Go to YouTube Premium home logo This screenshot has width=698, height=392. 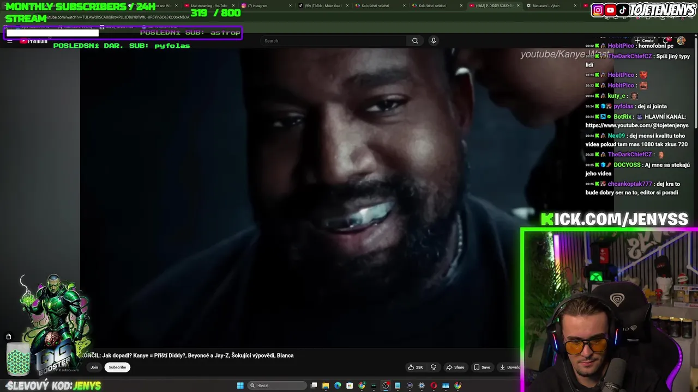(34, 41)
